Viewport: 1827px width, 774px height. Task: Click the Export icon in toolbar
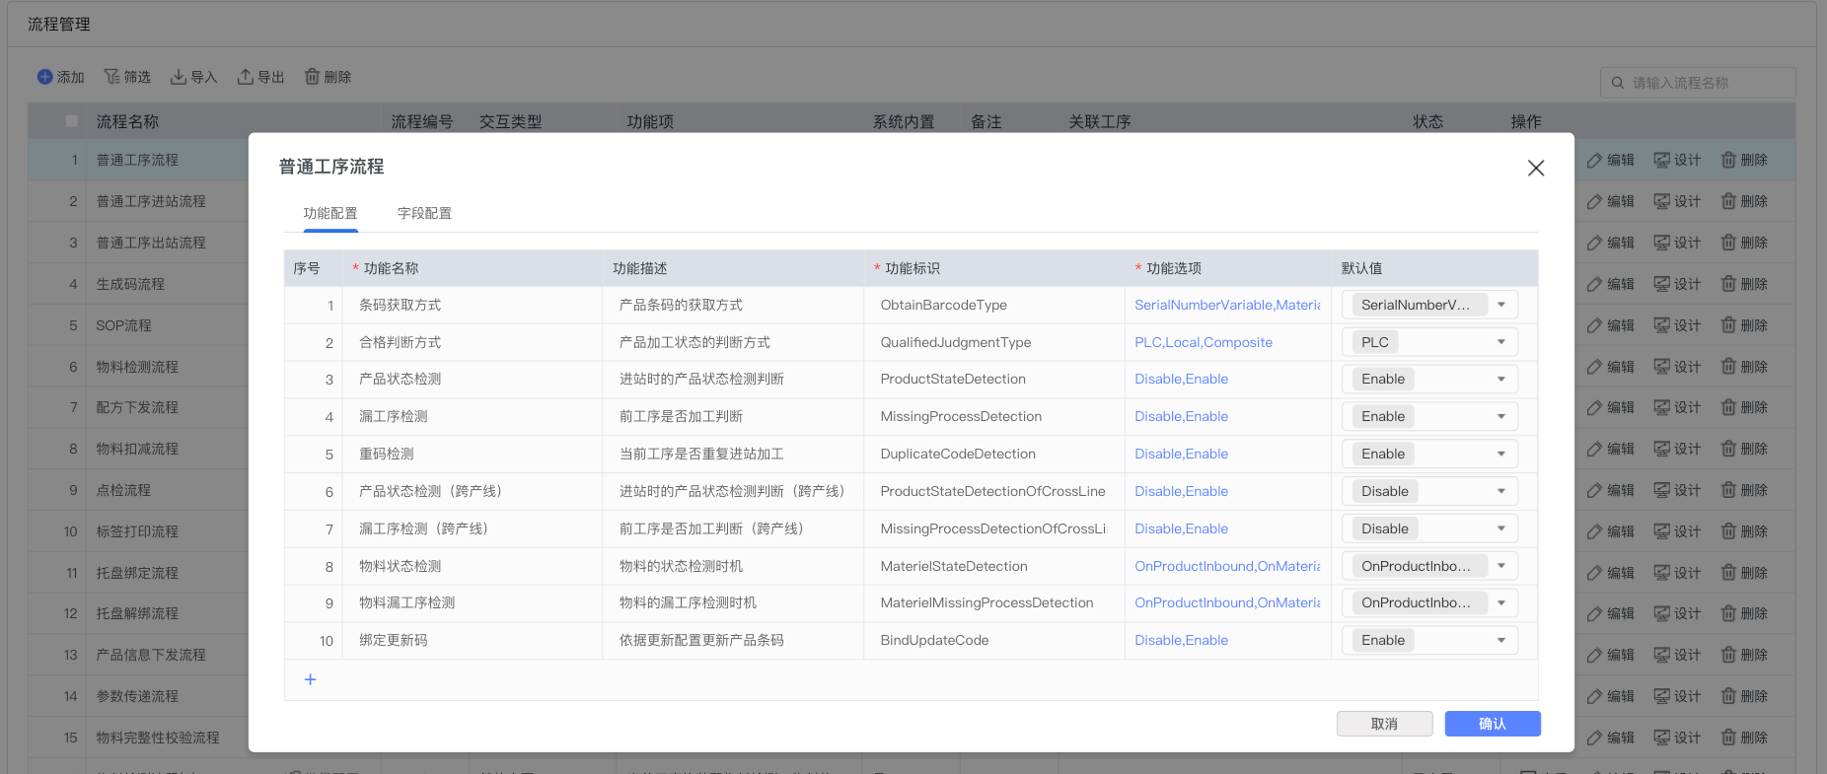tap(246, 77)
